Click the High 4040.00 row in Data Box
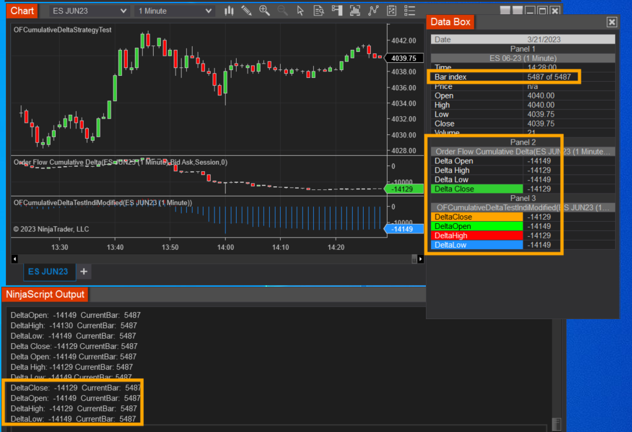This screenshot has height=432, width=632. click(523, 105)
